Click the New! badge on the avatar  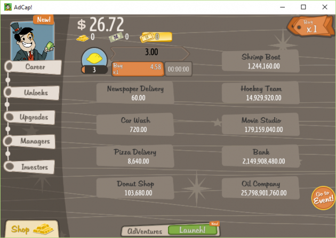44,20
